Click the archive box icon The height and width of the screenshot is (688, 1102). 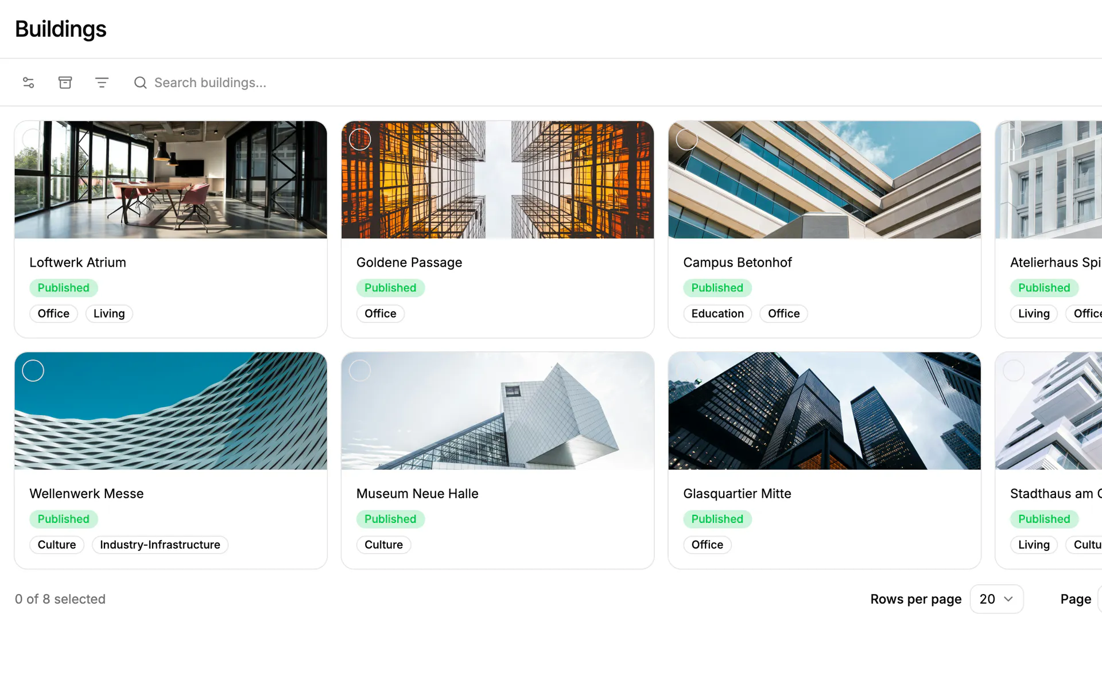click(65, 83)
